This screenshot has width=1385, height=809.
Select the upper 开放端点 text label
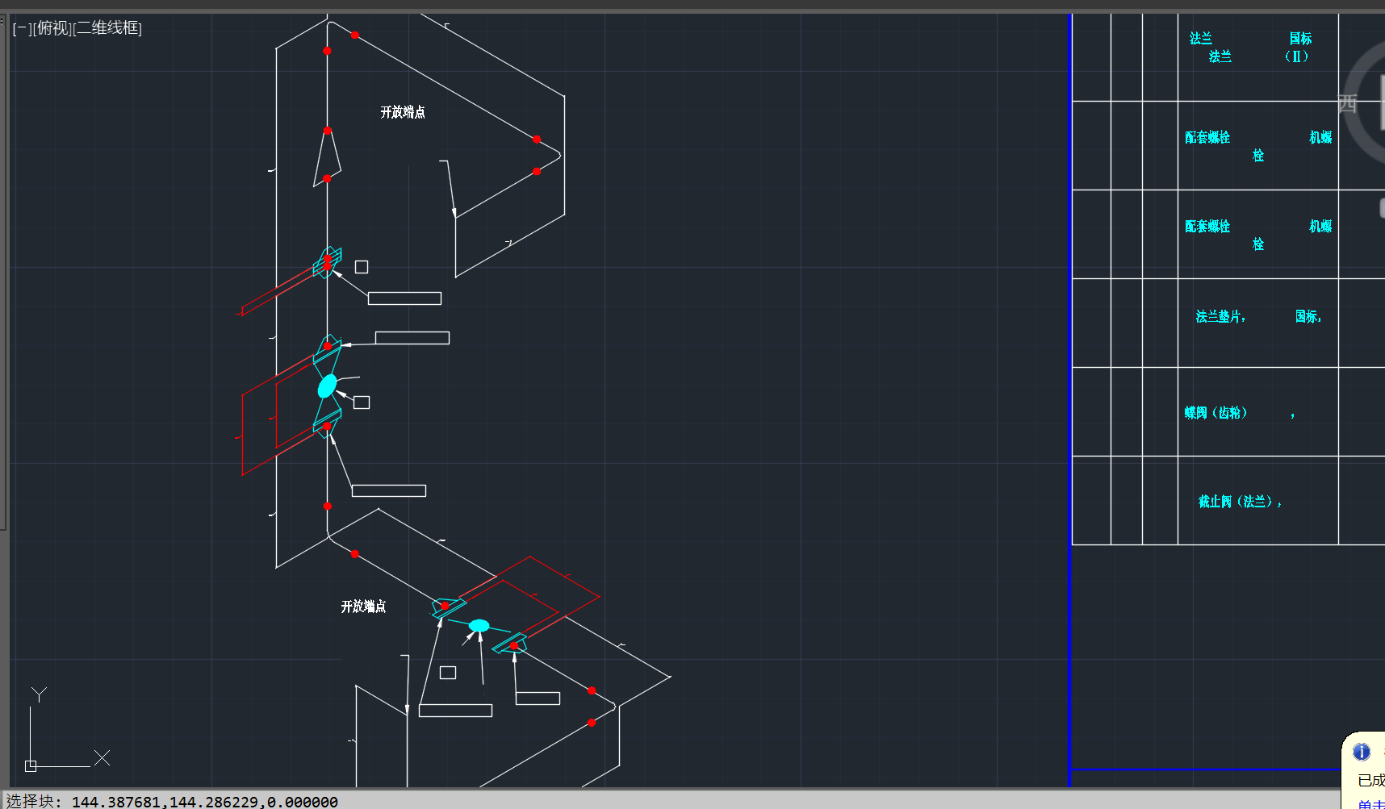tap(403, 112)
